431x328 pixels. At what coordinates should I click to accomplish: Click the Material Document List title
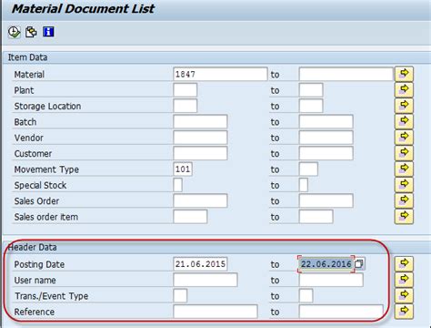pyautogui.click(x=83, y=8)
